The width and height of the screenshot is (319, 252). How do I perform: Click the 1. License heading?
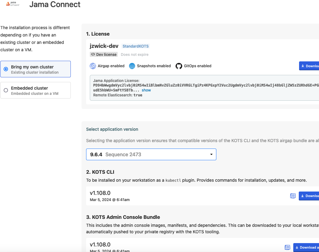click(98, 34)
